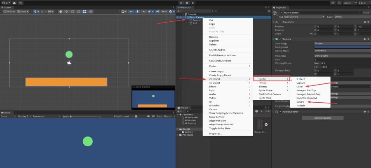371x168 pixels.
Task: Click the Add Component button
Action: coord(322,118)
